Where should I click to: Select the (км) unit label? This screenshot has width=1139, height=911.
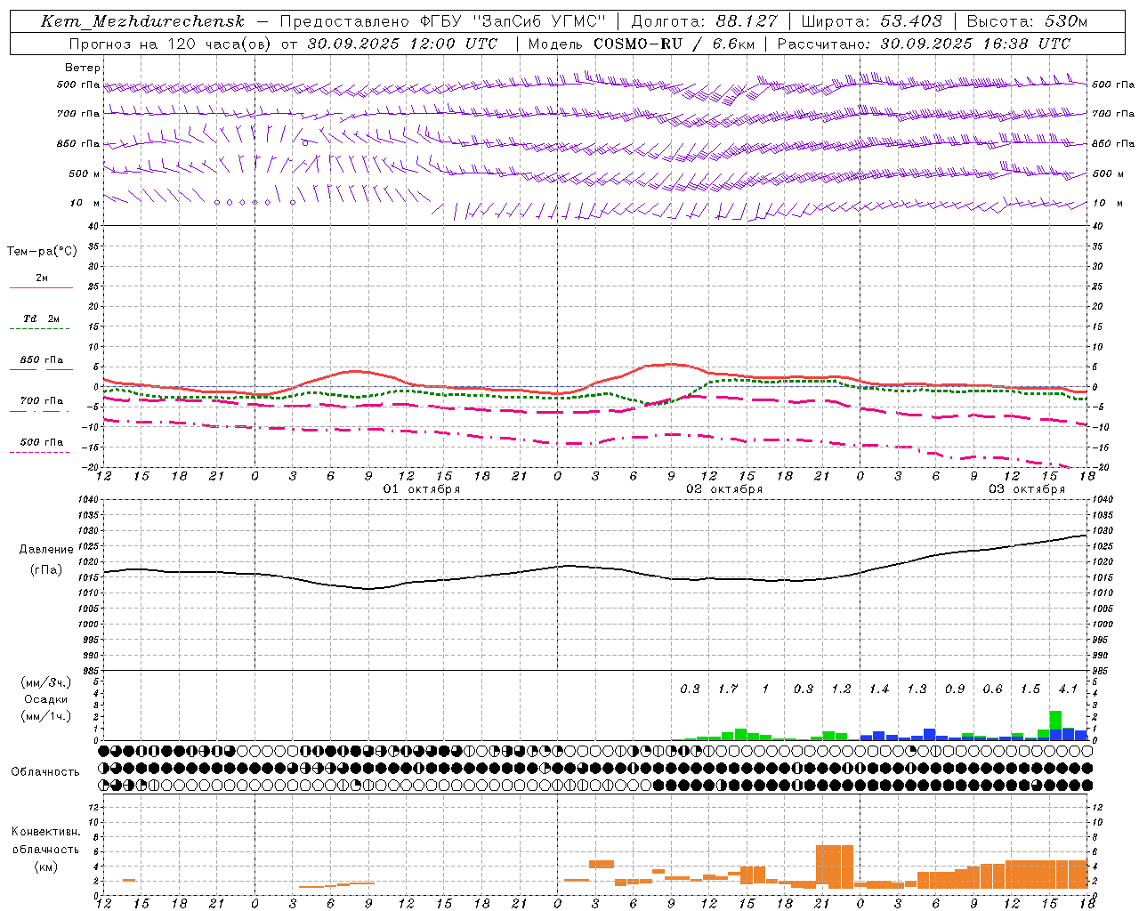(x=45, y=867)
